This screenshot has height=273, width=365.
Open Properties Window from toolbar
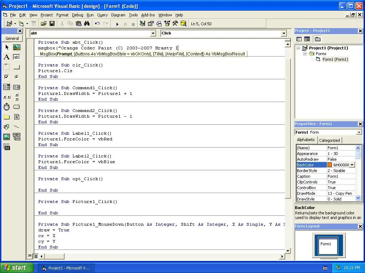pyautogui.click(x=151, y=23)
